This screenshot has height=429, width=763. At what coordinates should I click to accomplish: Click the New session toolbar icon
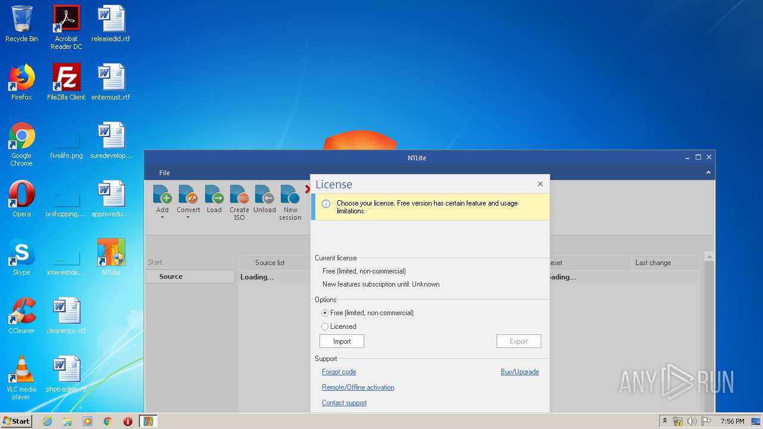[x=290, y=195]
